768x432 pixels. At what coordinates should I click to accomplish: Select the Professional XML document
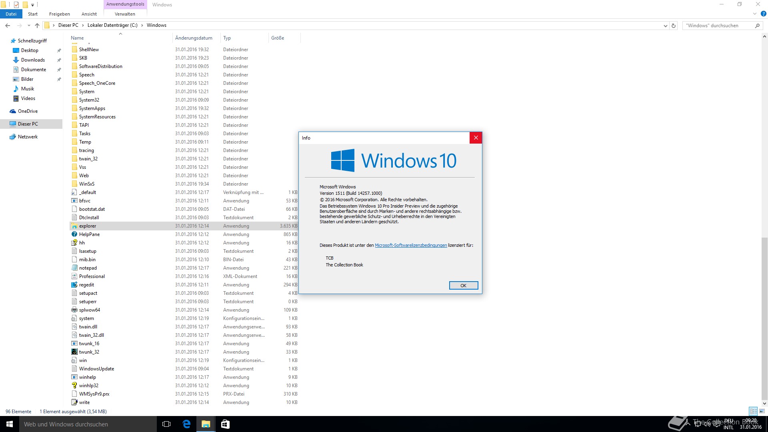184,276
